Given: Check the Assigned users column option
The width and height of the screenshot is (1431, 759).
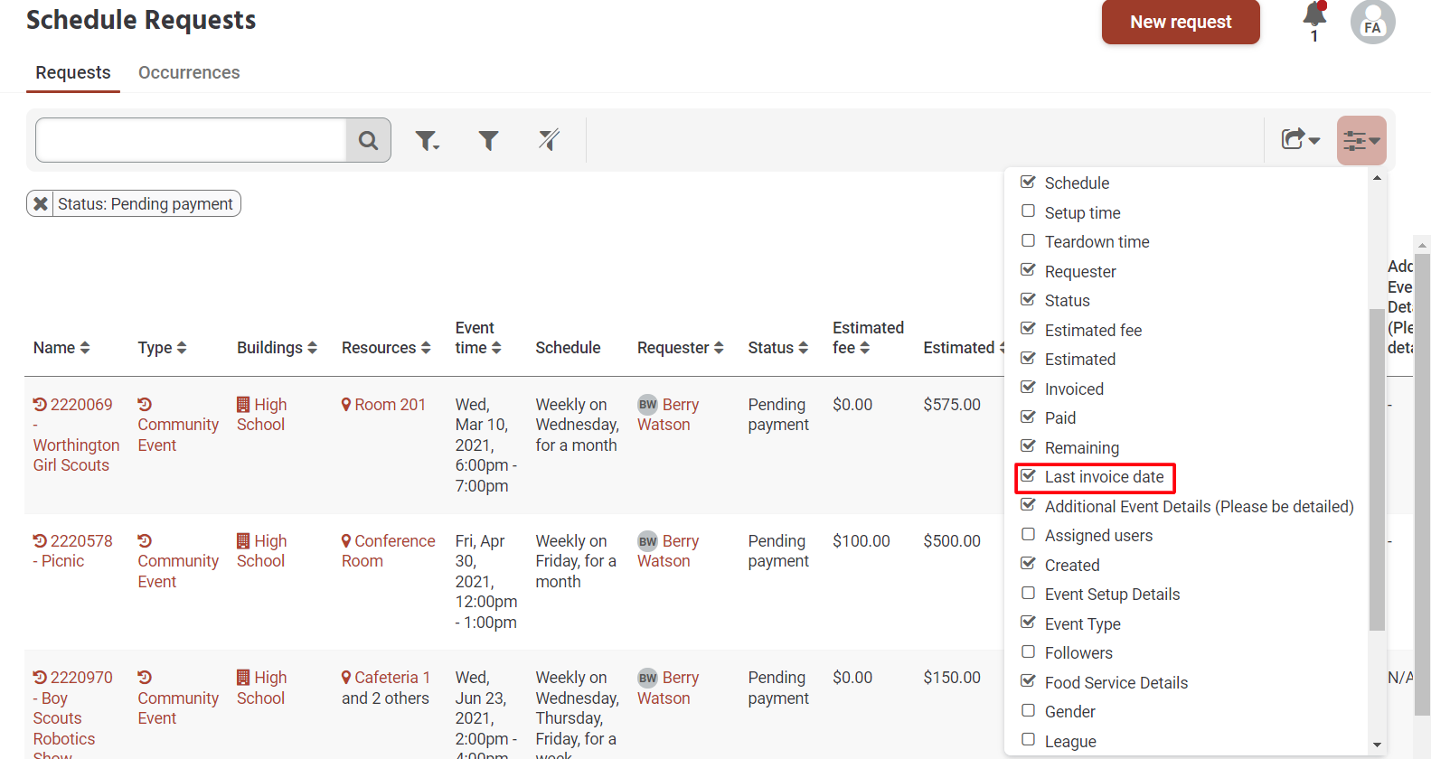Looking at the screenshot, I should pos(1028,535).
